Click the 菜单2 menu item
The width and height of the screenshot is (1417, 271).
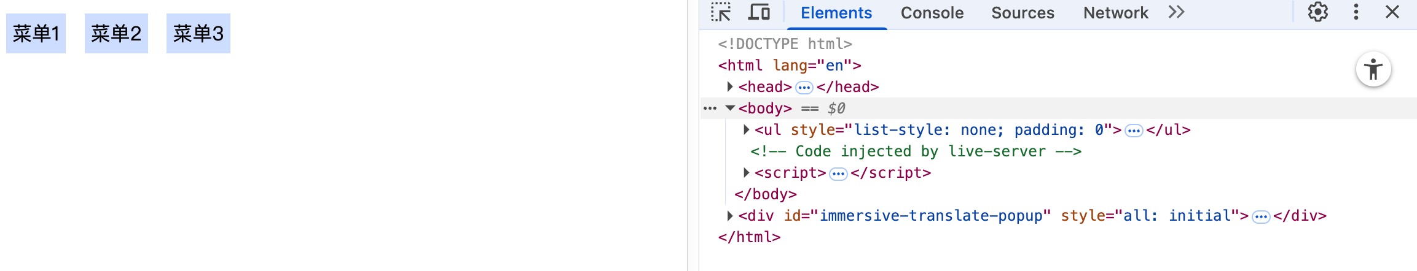(116, 33)
